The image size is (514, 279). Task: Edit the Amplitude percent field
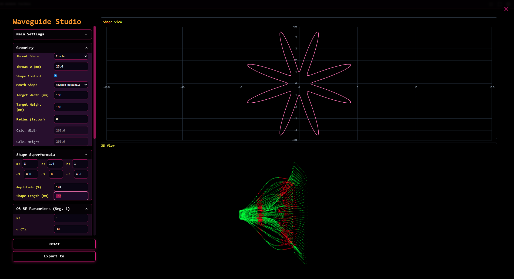(71, 187)
